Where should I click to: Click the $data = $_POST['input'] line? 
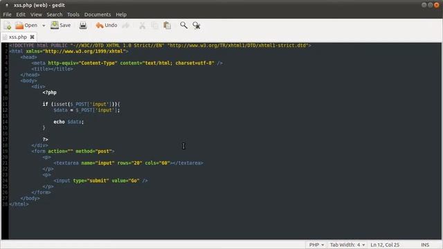click(x=87, y=110)
